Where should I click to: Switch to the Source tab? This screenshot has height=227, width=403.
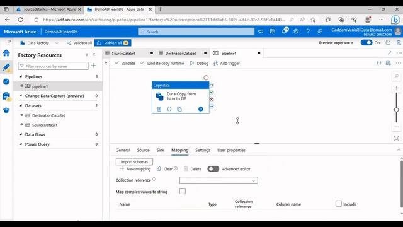(143, 150)
